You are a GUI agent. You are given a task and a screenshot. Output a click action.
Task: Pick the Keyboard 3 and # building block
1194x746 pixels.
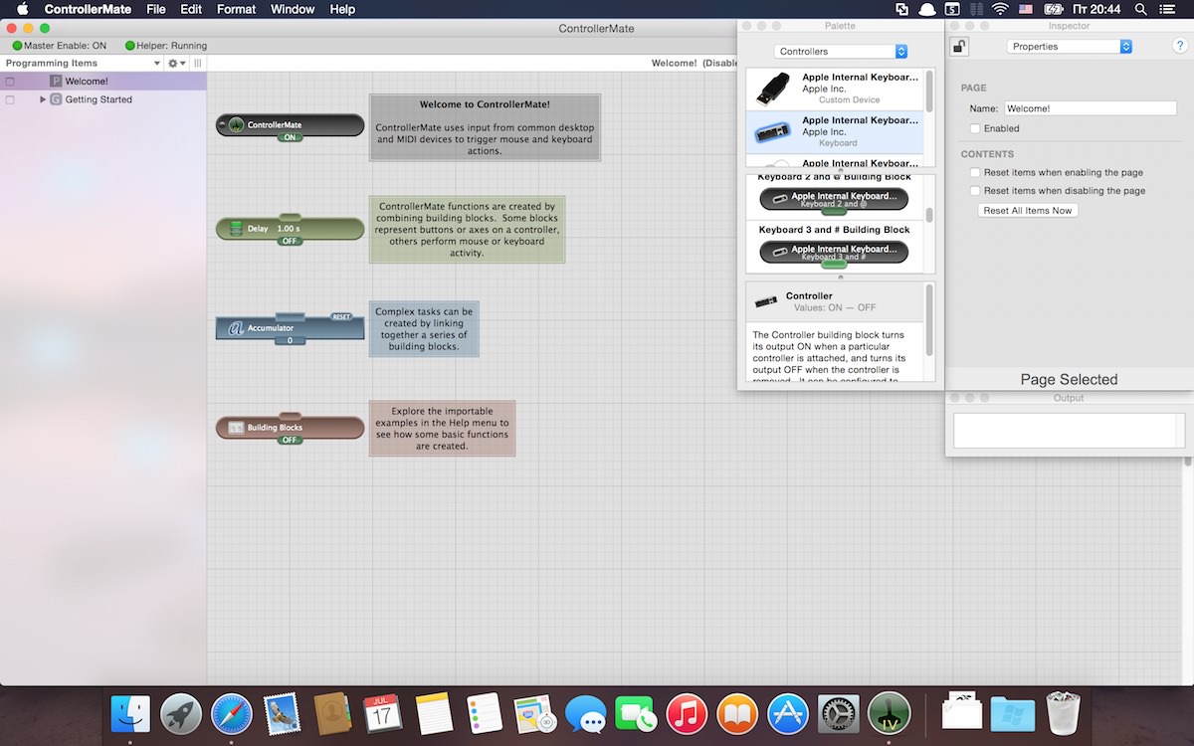pyautogui.click(x=834, y=253)
